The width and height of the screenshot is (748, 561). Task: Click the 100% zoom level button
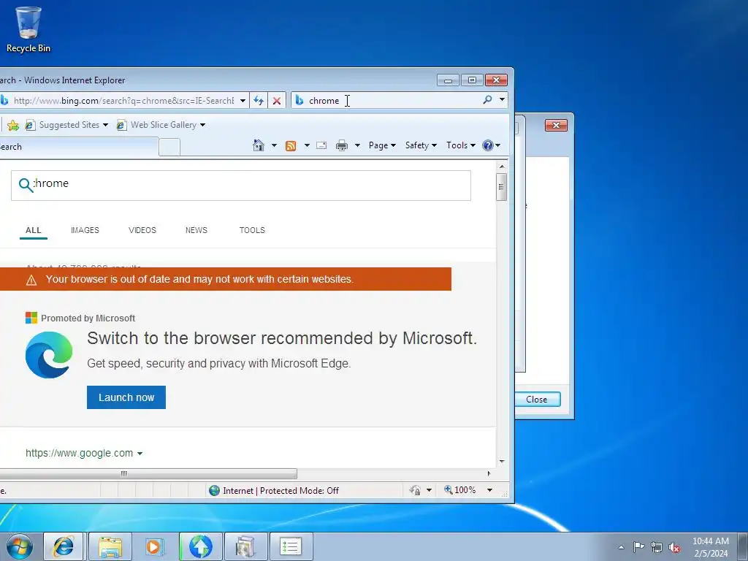tap(460, 490)
